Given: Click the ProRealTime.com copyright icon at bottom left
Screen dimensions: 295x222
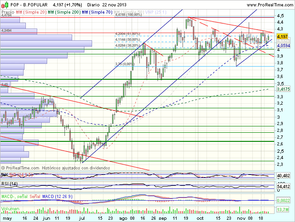Looking at the screenshot, I should pyautogui.click(x=3, y=168).
